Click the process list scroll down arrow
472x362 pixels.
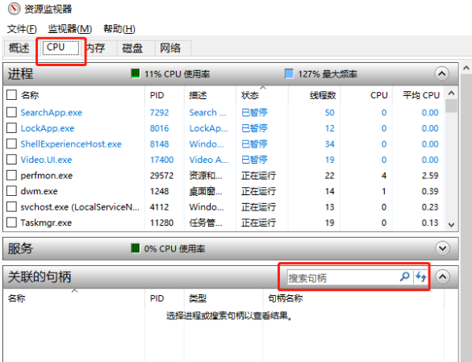pos(451,225)
